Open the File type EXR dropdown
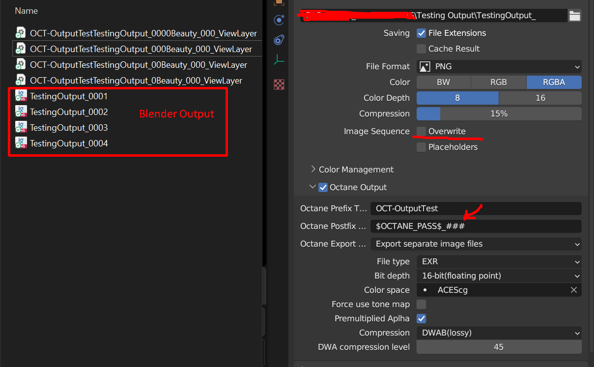The height and width of the screenshot is (367, 594). click(499, 262)
